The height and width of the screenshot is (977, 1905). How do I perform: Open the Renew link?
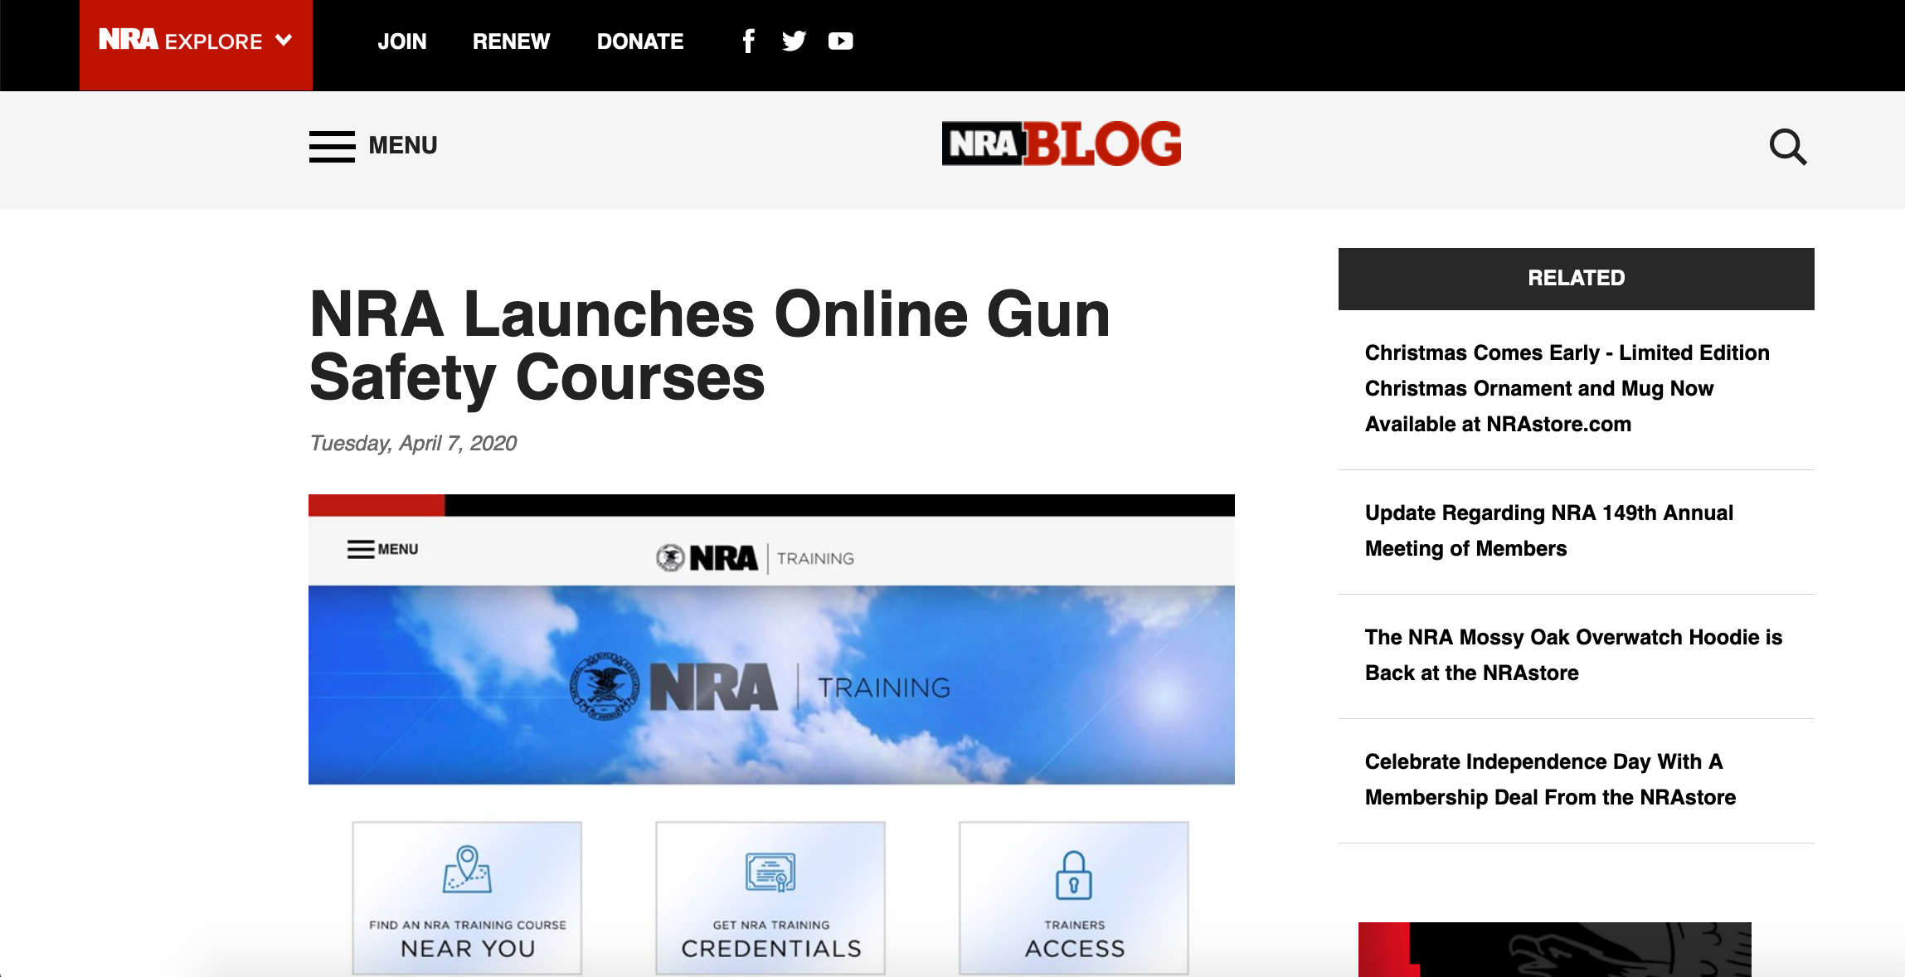[x=511, y=41]
